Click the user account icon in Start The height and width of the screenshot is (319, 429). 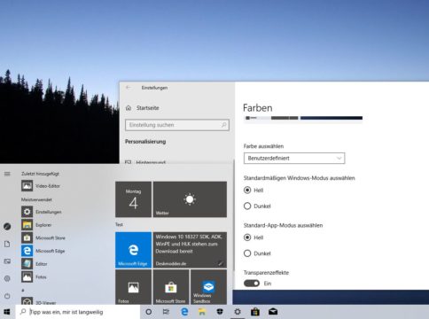(7, 227)
